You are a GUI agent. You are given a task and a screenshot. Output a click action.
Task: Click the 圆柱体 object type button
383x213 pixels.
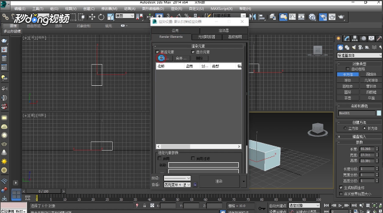(x=347, y=86)
